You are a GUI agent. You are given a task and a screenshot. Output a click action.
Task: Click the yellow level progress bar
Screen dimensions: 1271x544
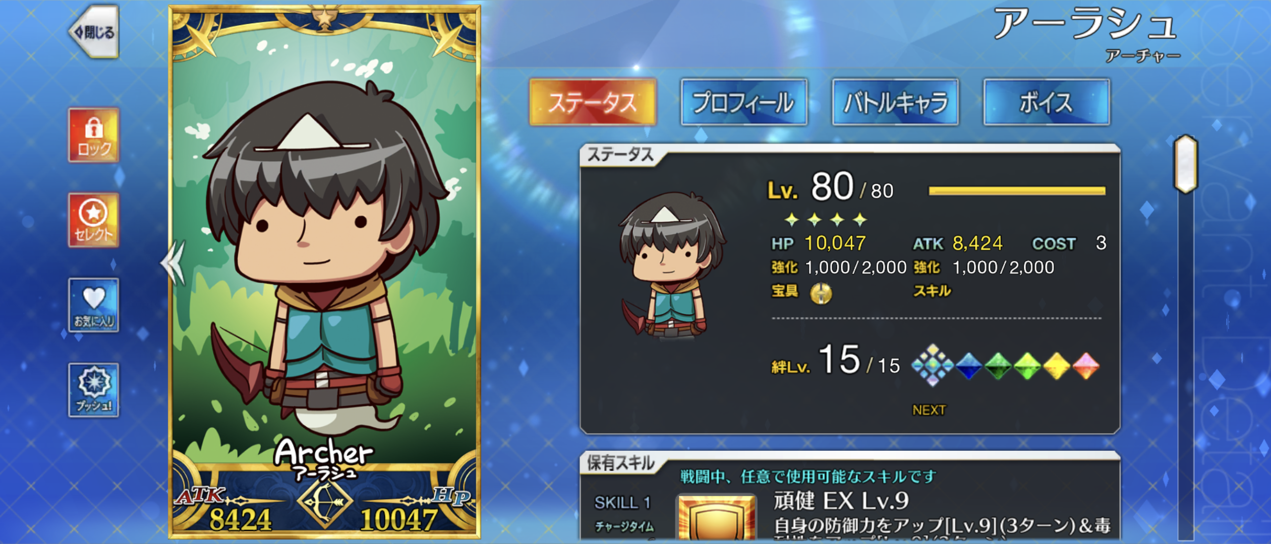click(x=1017, y=191)
